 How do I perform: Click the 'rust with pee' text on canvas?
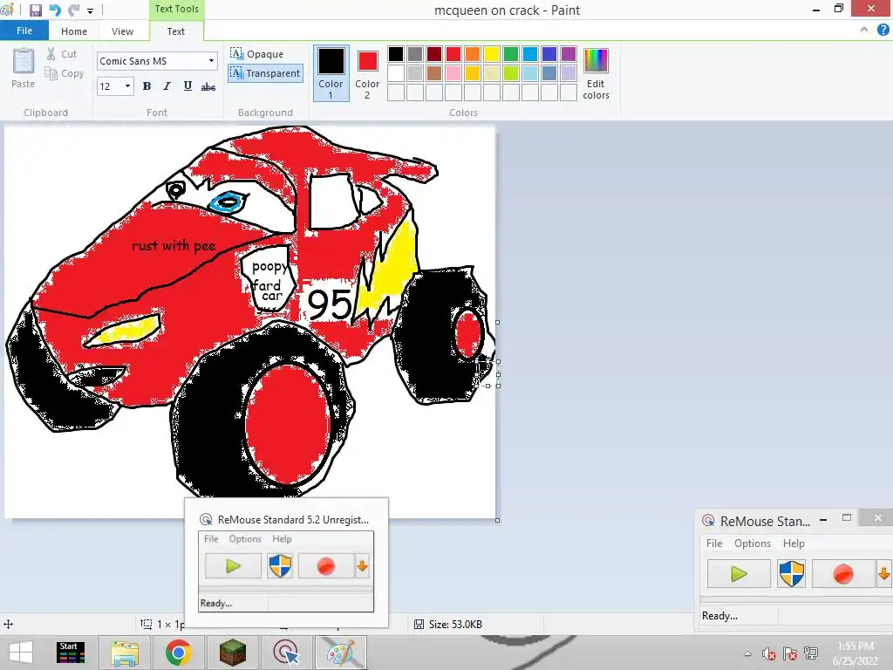pyautogui.click(x=174, y=245)
